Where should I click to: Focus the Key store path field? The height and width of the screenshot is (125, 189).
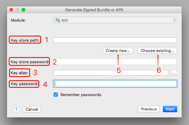pos(115,40)
